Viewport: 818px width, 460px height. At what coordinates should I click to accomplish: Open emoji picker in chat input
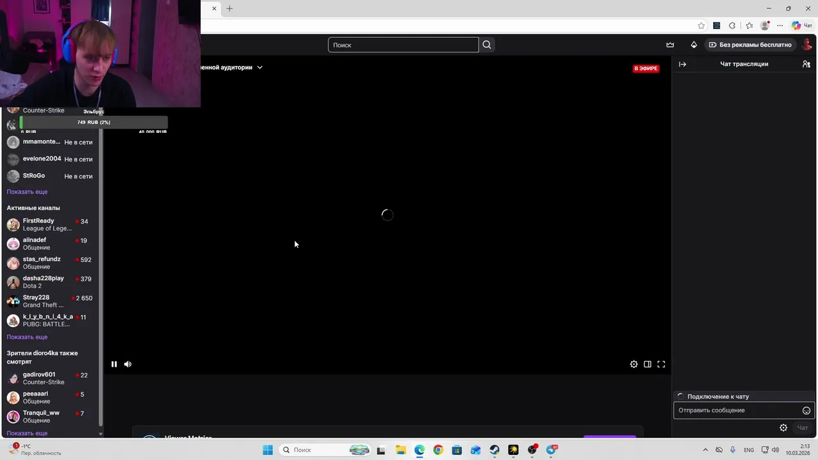(806, 411)
